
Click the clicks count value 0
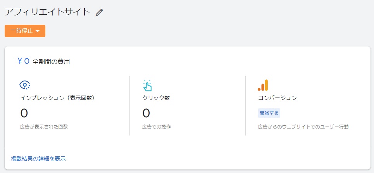[x=146, y=113]
